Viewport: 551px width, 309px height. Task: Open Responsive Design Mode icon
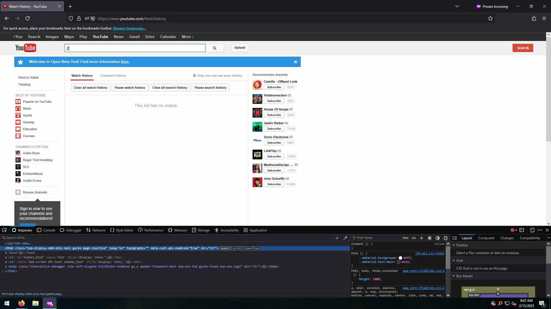(x=532, y=230)
